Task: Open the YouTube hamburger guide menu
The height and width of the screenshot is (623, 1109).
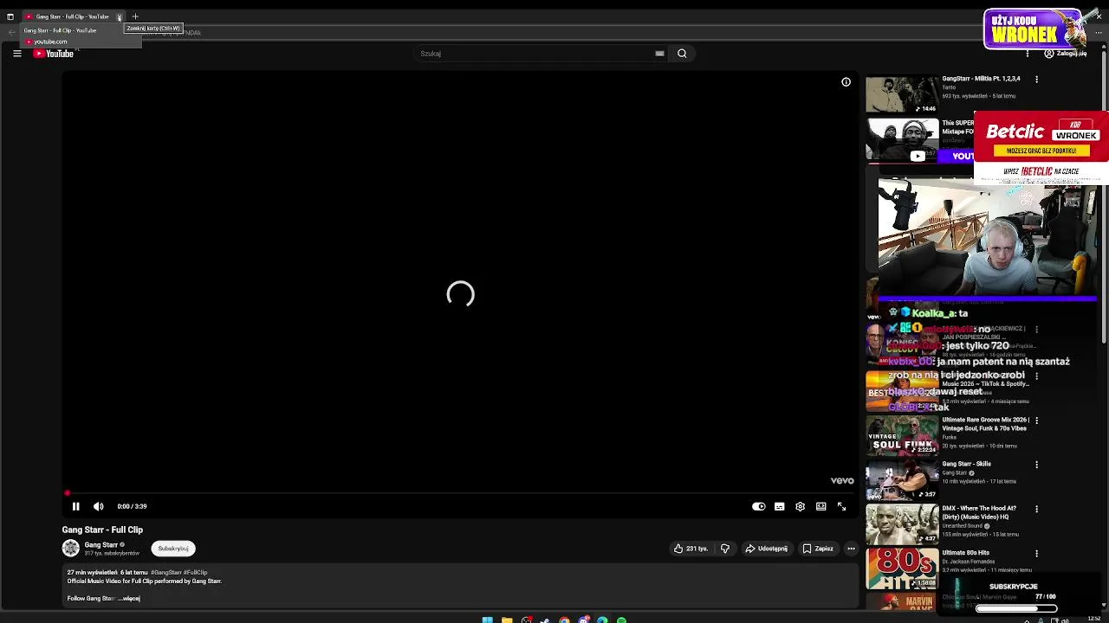Action: tap(16, 54)
